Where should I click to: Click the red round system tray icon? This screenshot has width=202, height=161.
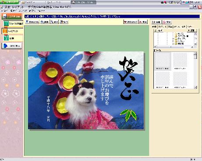pyautogui.click(x=166, y=2)
